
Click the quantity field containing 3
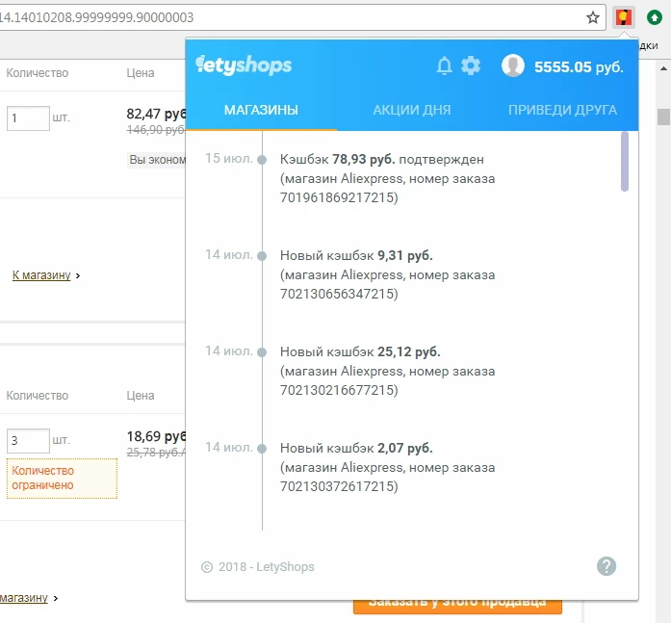coord(28,441)
